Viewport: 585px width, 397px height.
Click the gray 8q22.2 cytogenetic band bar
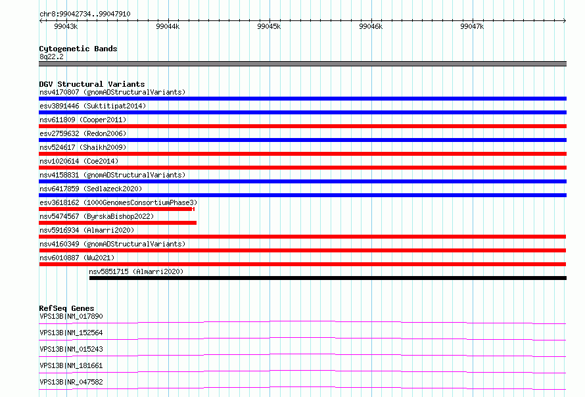pos(302,64)
